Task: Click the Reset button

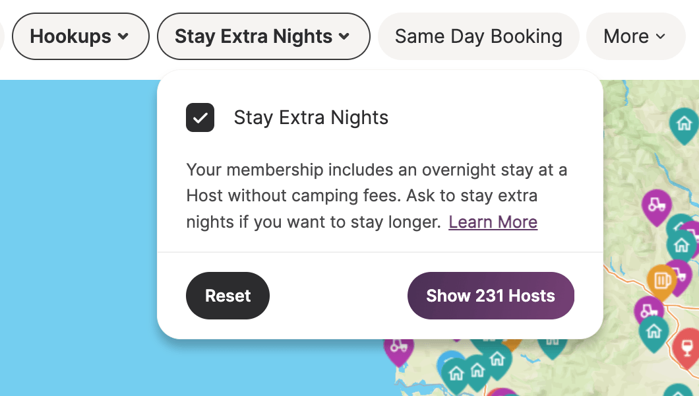Action: [x=228, y=296]
